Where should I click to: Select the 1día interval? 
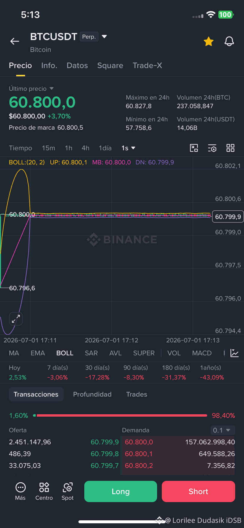tap(105, 148)
